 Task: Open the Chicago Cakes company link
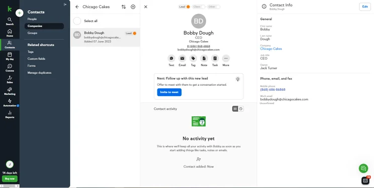point(271,49)
